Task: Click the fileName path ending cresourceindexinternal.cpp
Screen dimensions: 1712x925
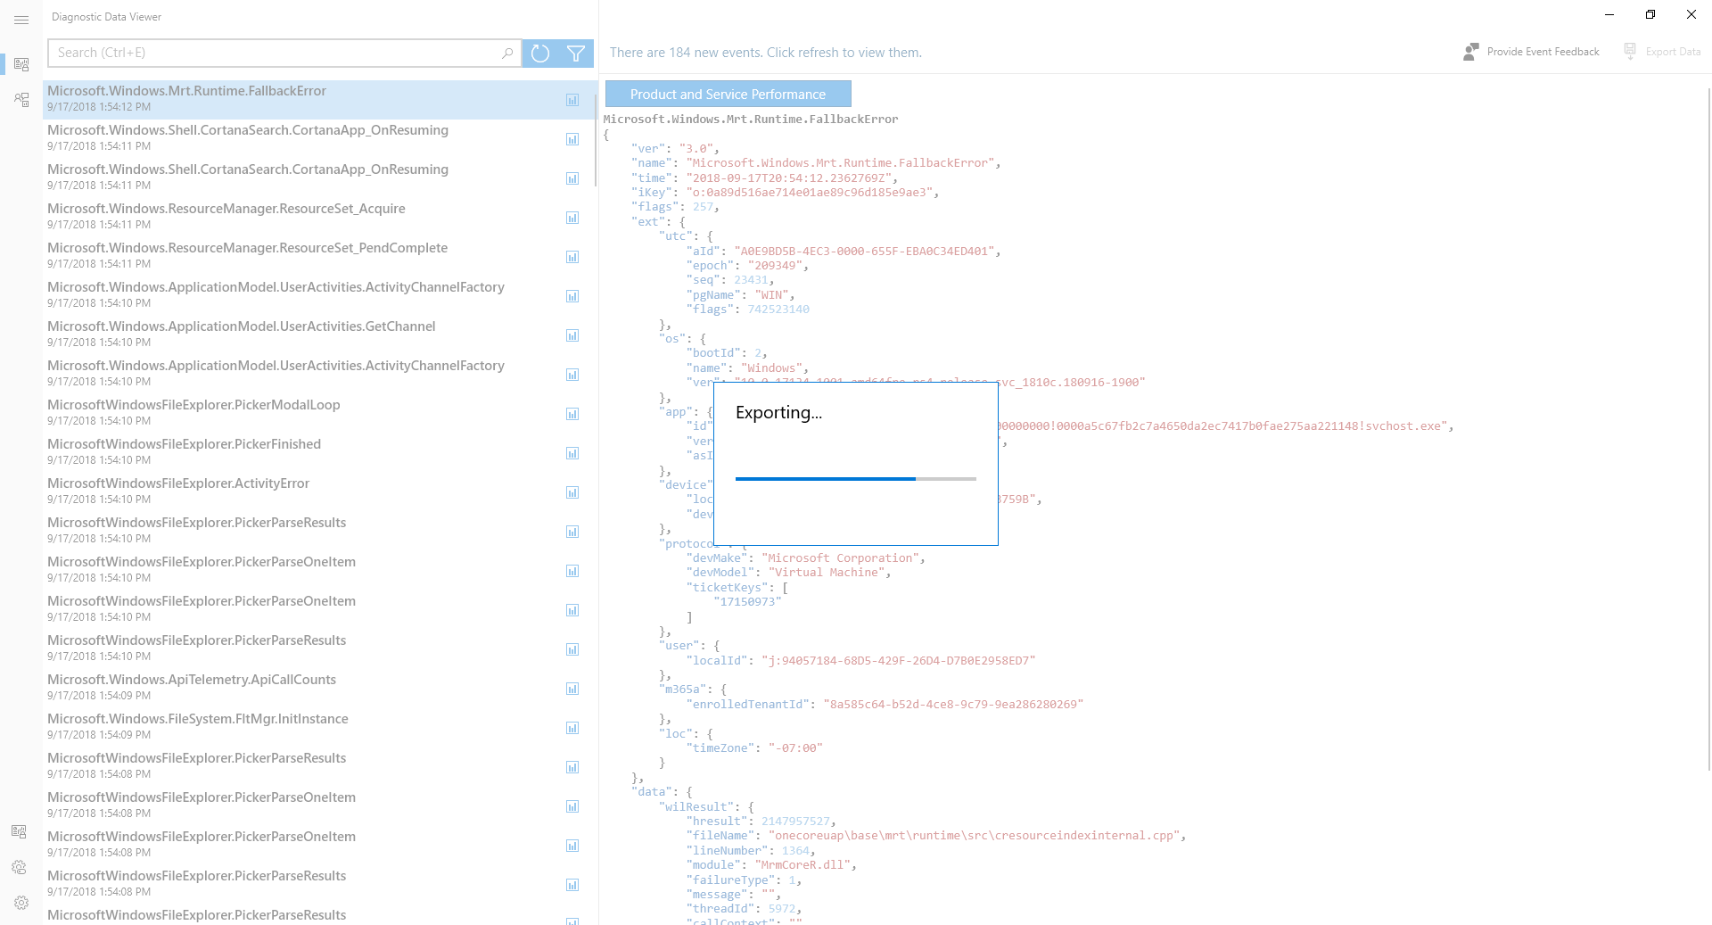Action: [x=975, y=836]
